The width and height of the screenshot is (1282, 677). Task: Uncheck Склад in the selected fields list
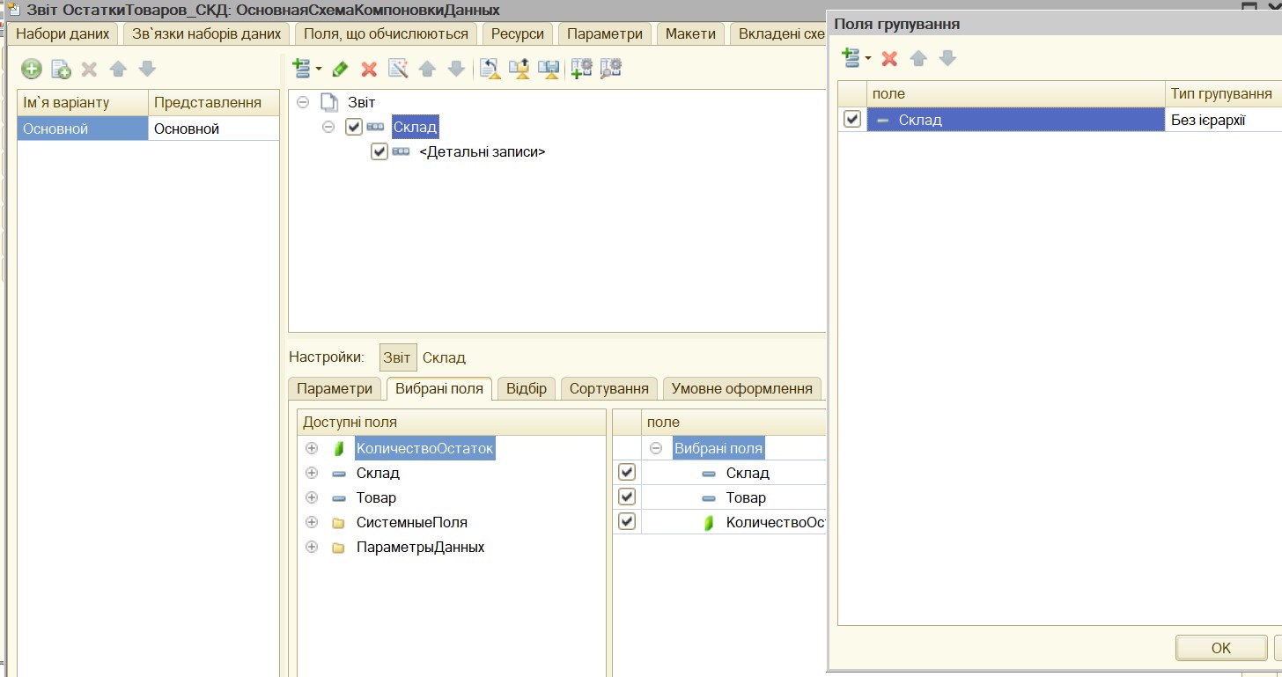pos(627,473)
